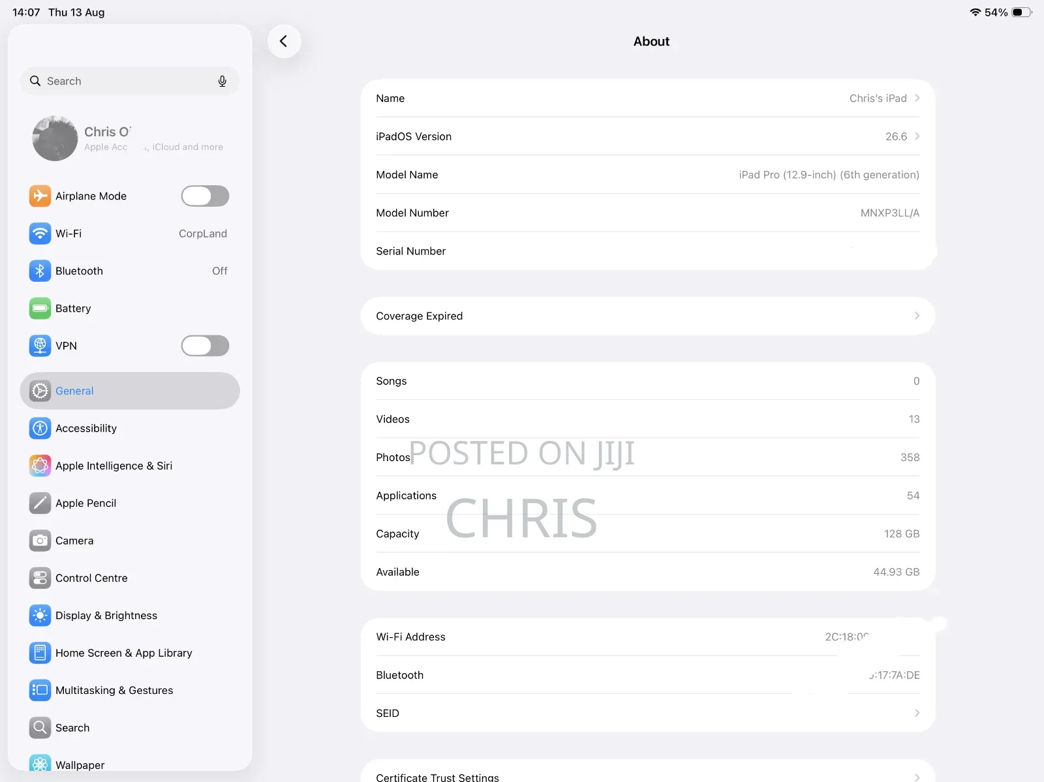The width and height of the screenshot is (1044, 782).
Task: Select General in the sidebar
Action: point(130,391)
